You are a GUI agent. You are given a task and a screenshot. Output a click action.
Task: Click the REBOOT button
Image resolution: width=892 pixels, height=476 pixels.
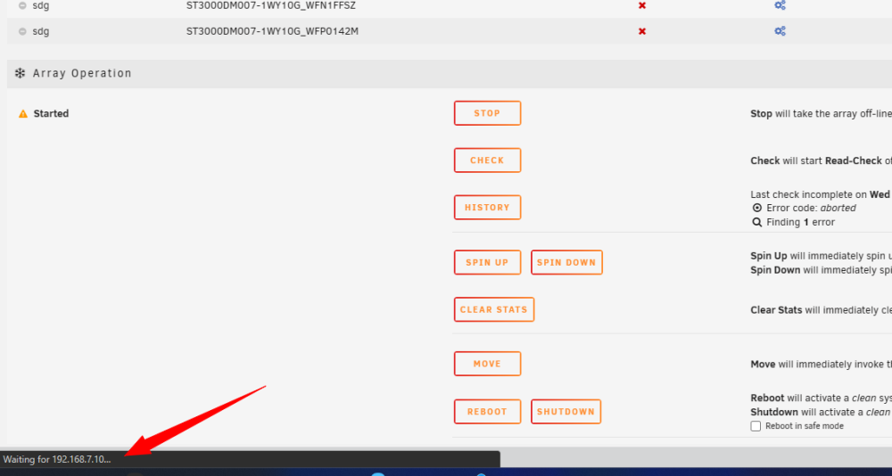tap(487, 412)
